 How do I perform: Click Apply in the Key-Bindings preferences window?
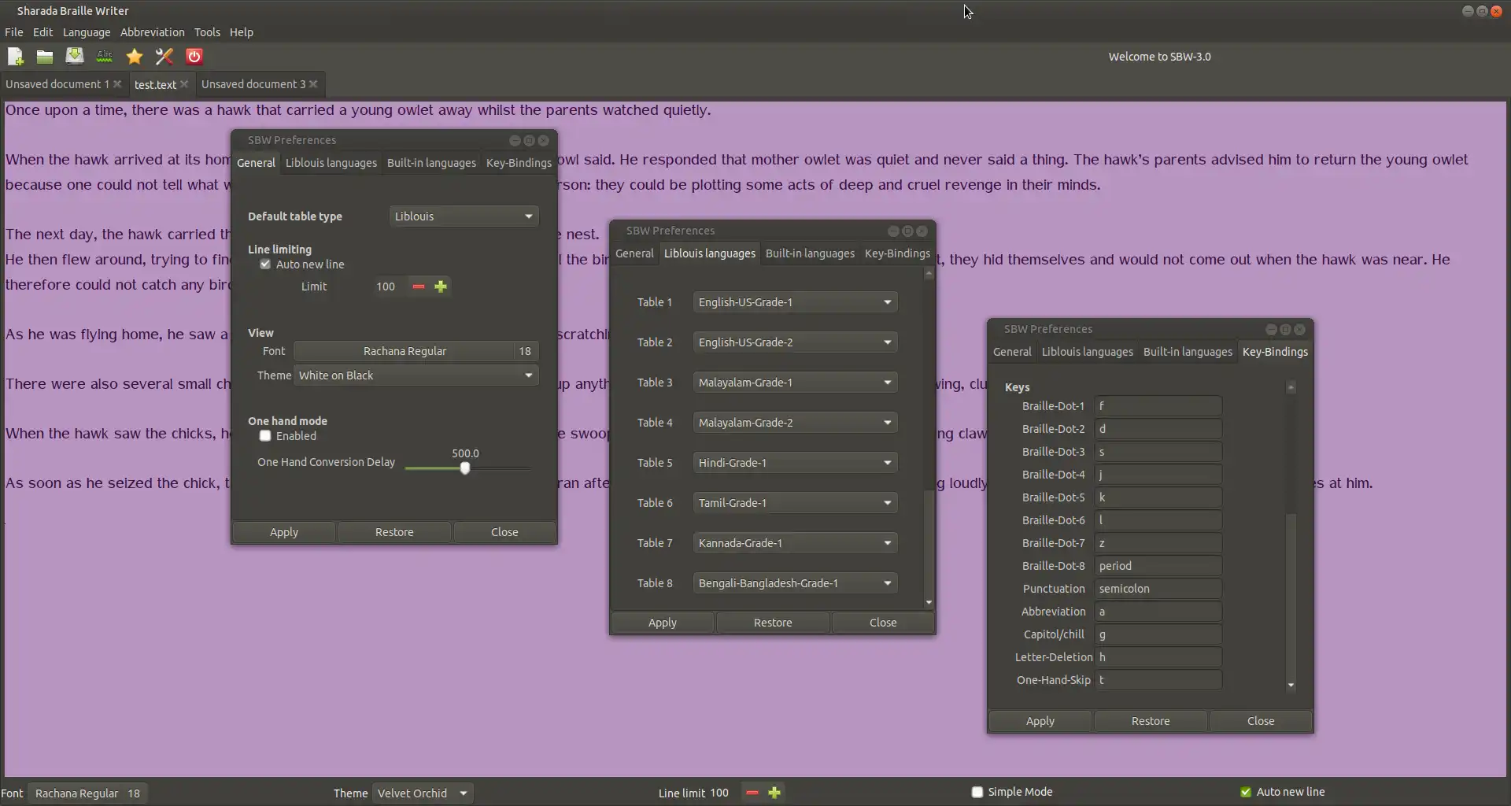(x=1040, y=721)
